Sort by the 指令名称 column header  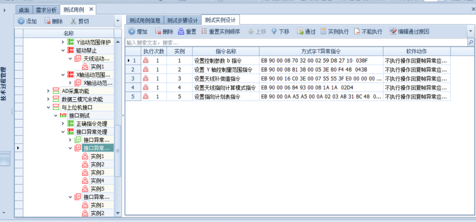point(226,51)
